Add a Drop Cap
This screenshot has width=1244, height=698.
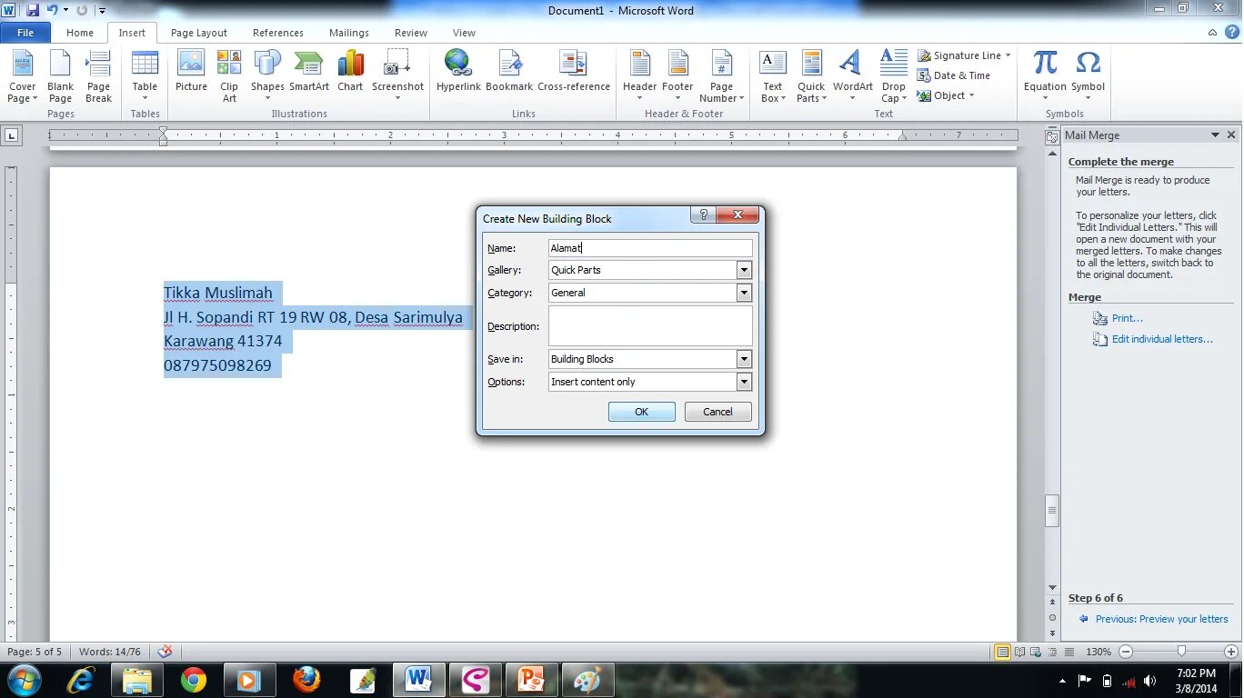893,76
